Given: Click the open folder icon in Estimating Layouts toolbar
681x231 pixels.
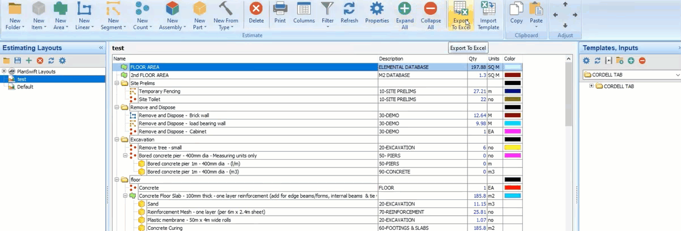Looking at the screenshot, I should click(7, 61).
